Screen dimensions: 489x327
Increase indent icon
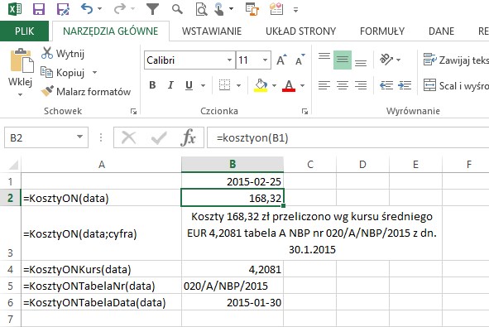[x=405, y=85]
